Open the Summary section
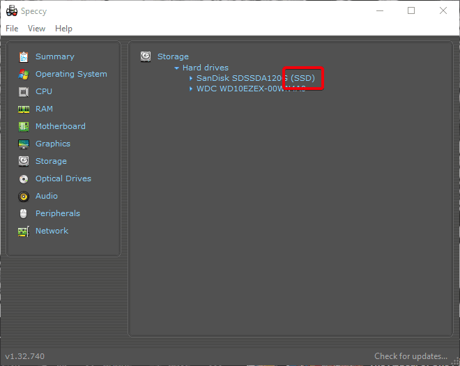The image size is (460, 366). (55, 56)
